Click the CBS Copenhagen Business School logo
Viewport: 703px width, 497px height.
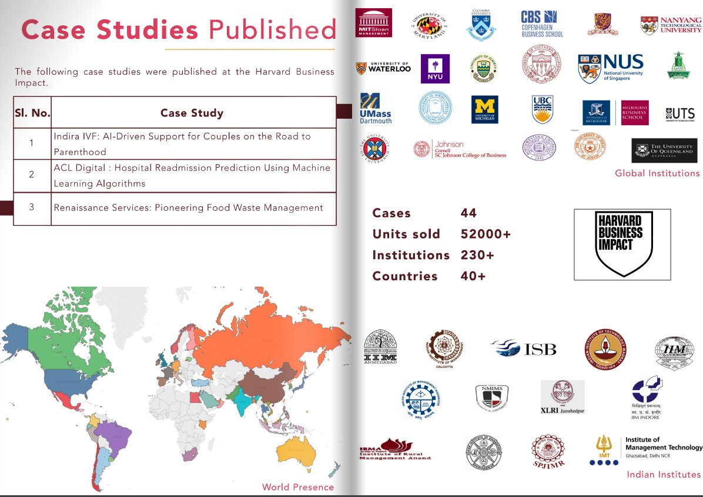[542, 23]
